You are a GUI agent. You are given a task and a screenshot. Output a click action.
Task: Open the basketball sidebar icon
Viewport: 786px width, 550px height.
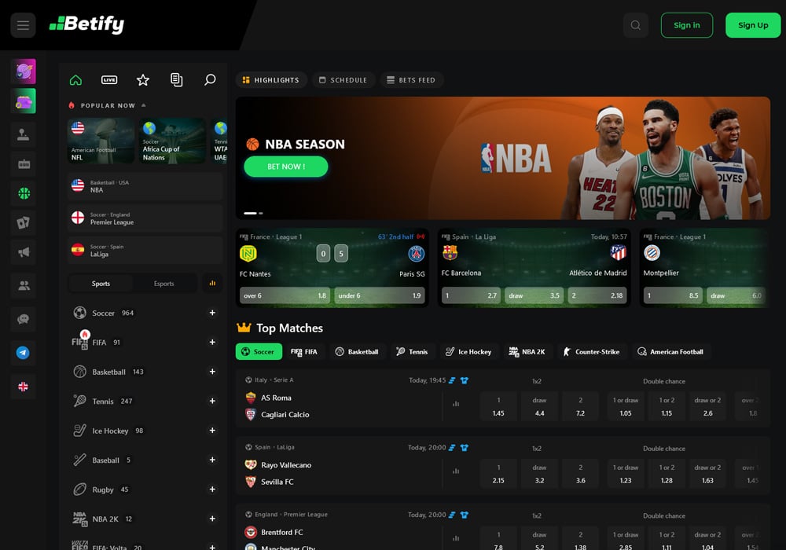pyautogui.click(x=24, y=193)
